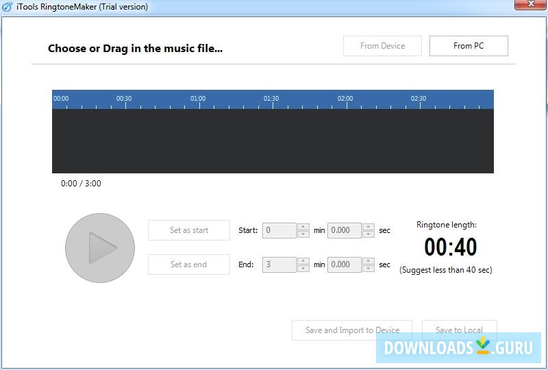548x370 pixels.
Task: Click the Ringtone length label
Action: click(x=447, y=225)
